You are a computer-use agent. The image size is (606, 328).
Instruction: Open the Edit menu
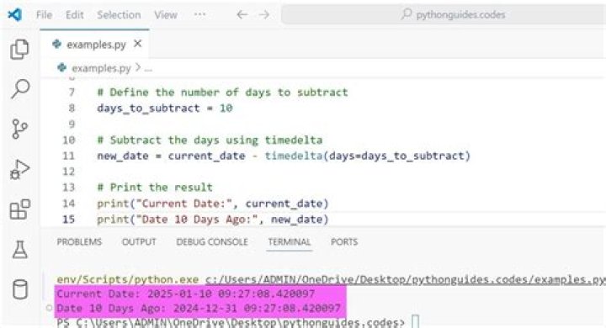(x=75, y=14)
